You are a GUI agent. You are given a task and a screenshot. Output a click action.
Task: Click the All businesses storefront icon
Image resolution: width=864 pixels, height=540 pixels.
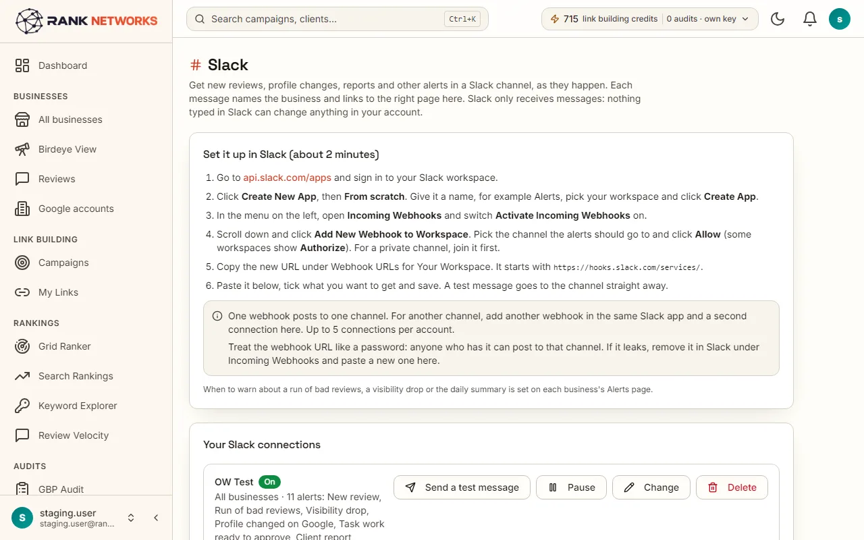[x=22, y=119]
